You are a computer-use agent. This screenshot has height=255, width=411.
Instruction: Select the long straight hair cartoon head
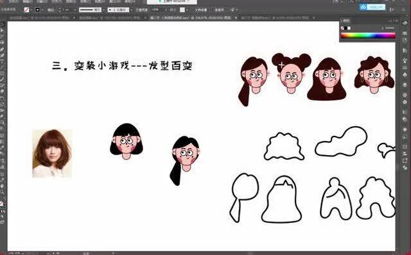point(327,79)
